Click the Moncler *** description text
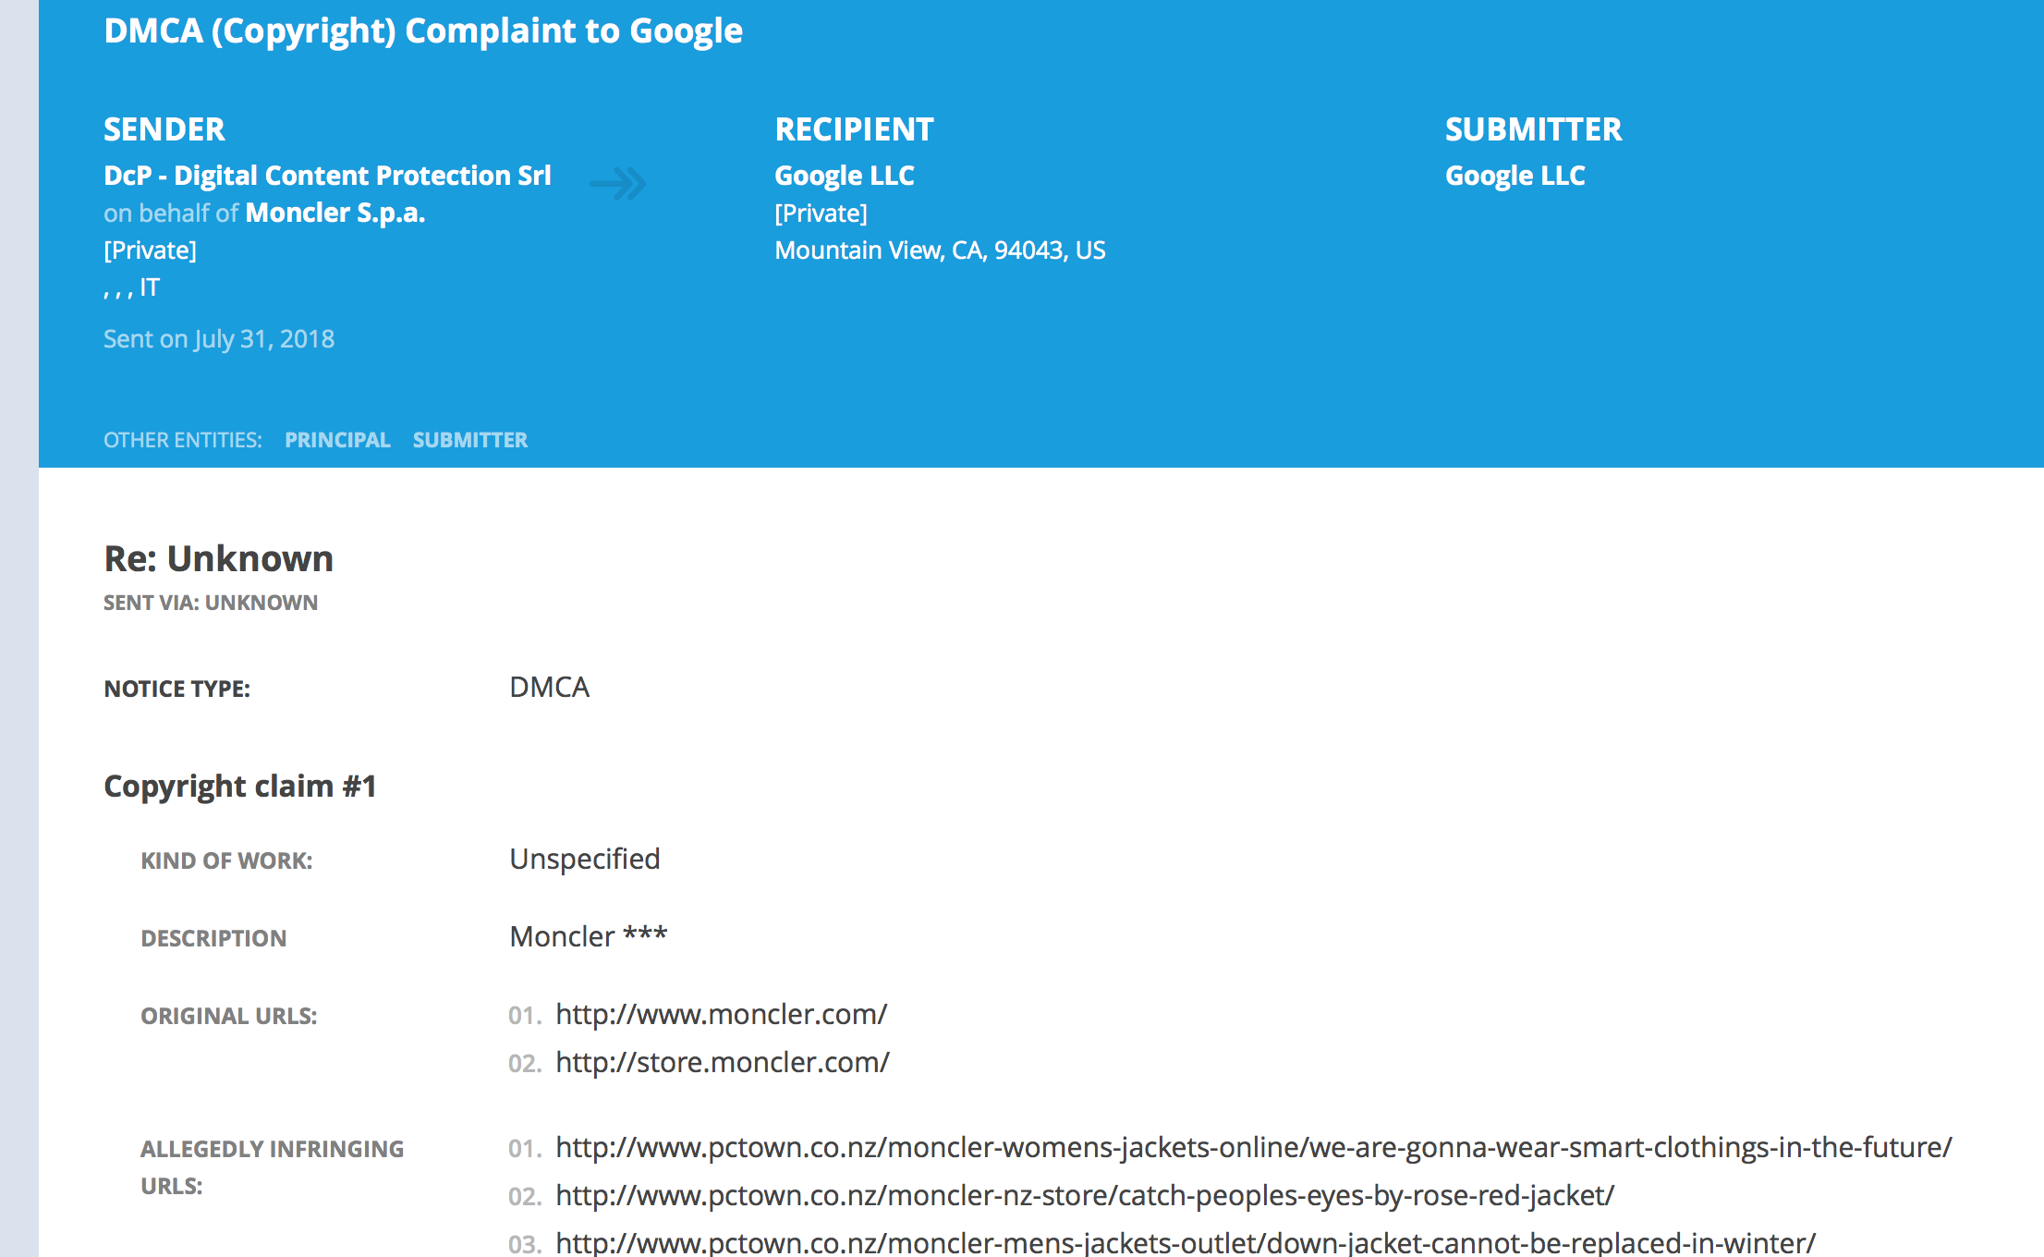This screenshot has height=1257, width=2044. [588, 937]
